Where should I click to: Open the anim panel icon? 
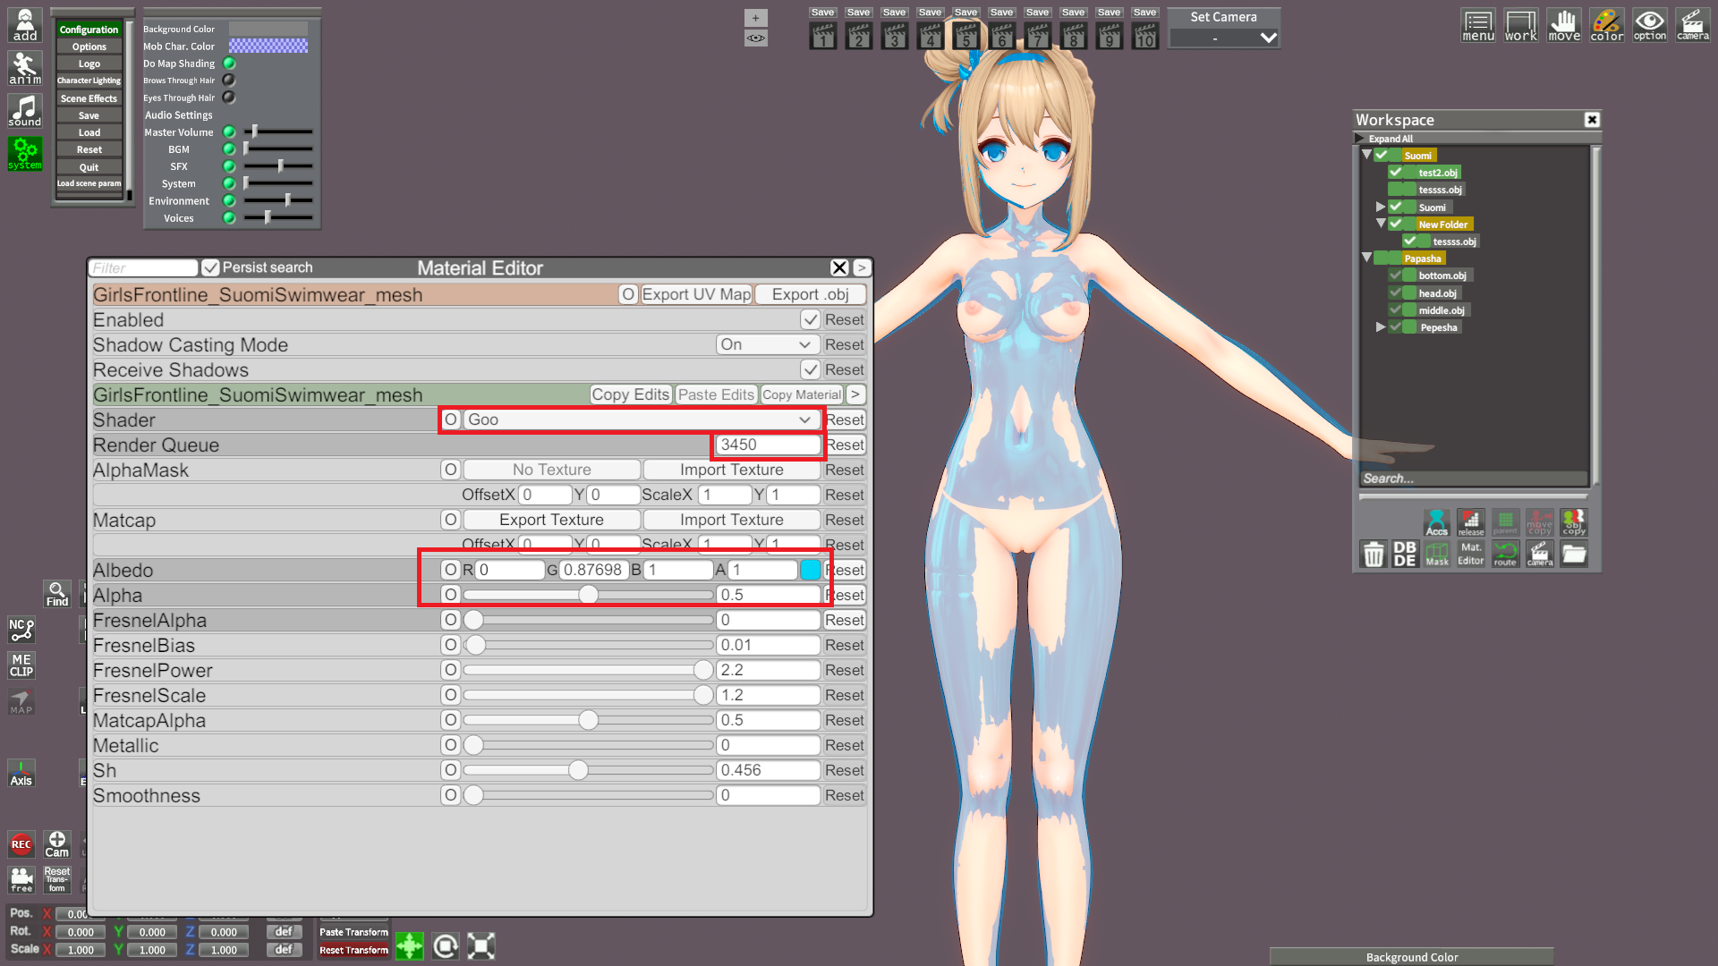pyautogui.click(x=25, y=67)
